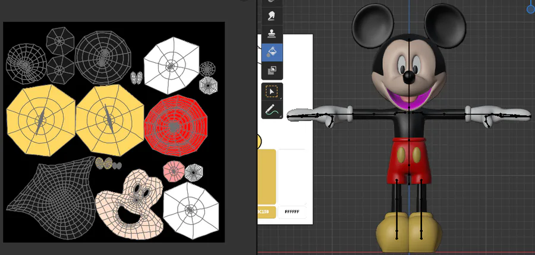Image resolution: width=535 pixels, height=255 pixels.
Task: Click the FFFFFF hex color label
Action: pyautogui.click(x=292, y=212)
